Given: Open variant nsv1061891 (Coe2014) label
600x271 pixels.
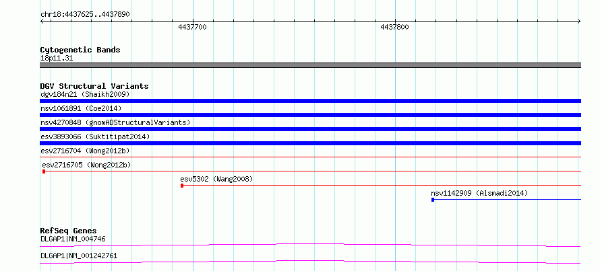Looking at the screenshot, I should pyautogui.click(x=81, y=108).
